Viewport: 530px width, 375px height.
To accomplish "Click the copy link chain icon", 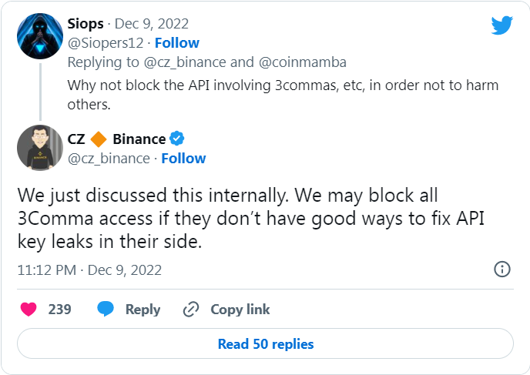I will coord(191,310).
